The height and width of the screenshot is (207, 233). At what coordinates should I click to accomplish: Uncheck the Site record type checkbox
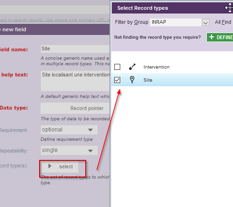pos(117,80)
